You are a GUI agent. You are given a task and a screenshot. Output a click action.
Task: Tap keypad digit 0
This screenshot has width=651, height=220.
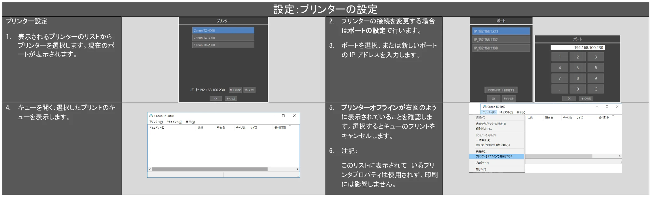click(578, 89)
